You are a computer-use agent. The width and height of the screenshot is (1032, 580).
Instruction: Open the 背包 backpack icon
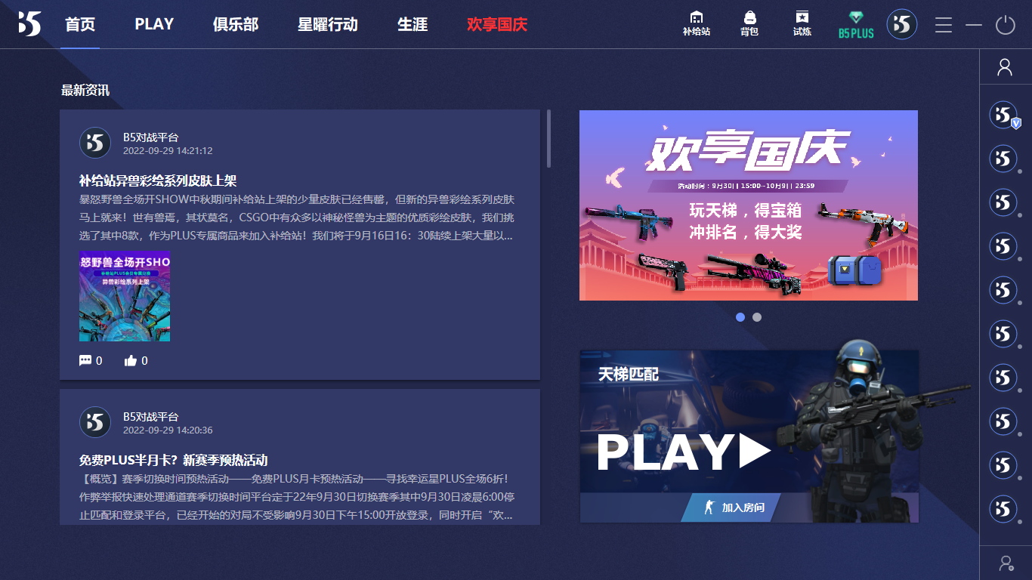click(x=749, y=23)
